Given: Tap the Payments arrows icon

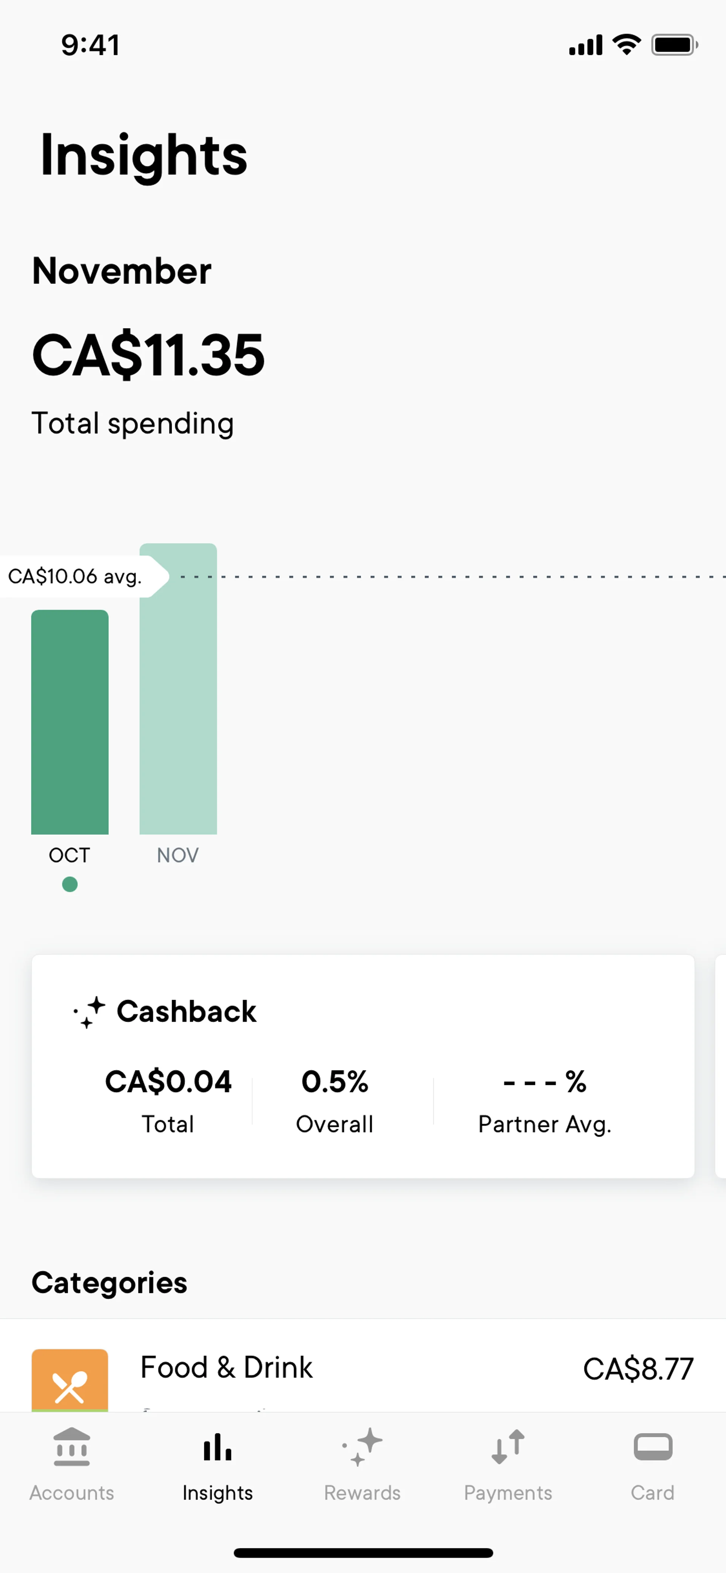Looking at the screenshot, I should pyautogui.click(x=507, y=1447).
